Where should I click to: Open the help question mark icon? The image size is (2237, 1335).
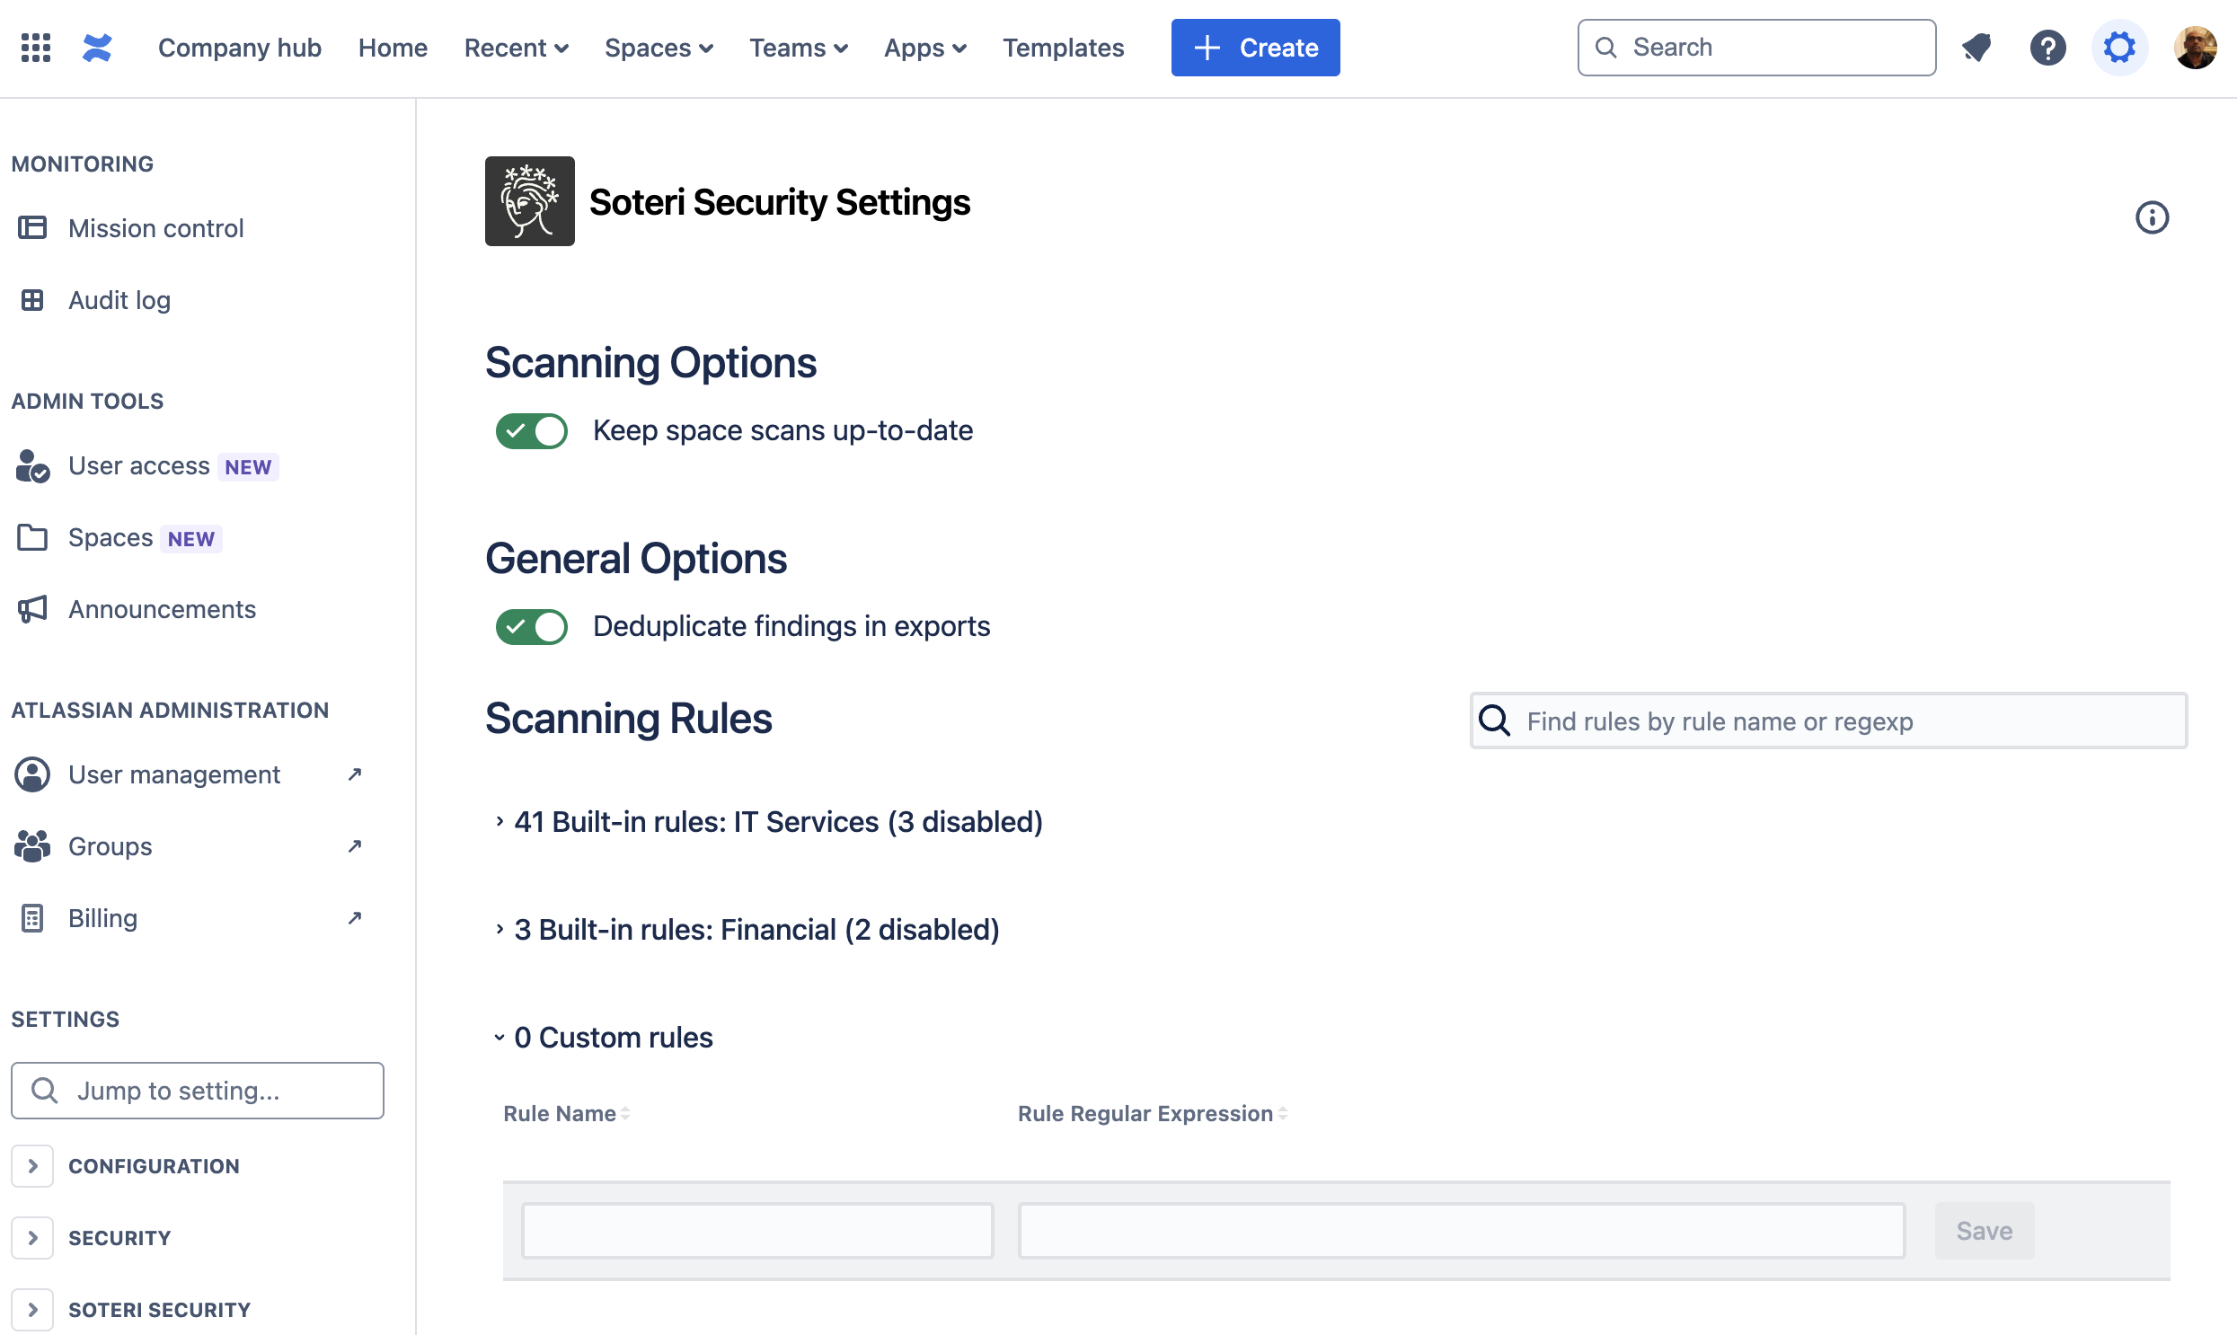point(2047,48)
